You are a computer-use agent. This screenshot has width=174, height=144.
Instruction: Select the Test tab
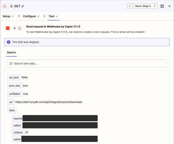tap(53, 16)
